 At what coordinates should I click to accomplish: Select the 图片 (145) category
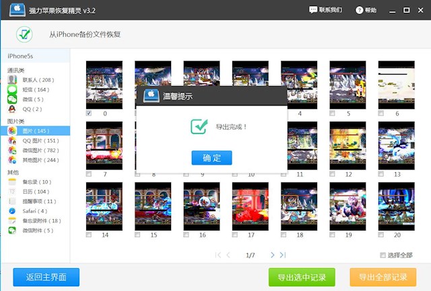pyautogui.click(x=35, y=131)
